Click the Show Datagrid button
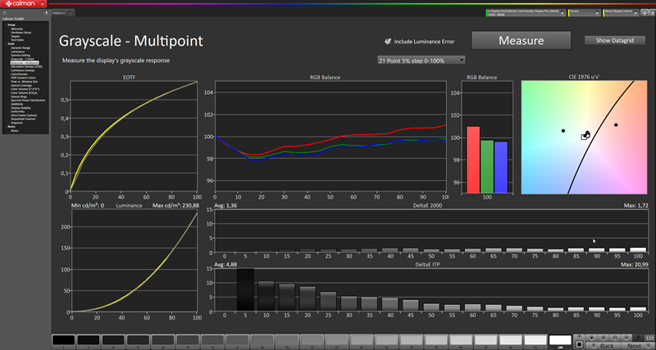The image size is (656, 350). pyautogui.click(x=614, y=40)
